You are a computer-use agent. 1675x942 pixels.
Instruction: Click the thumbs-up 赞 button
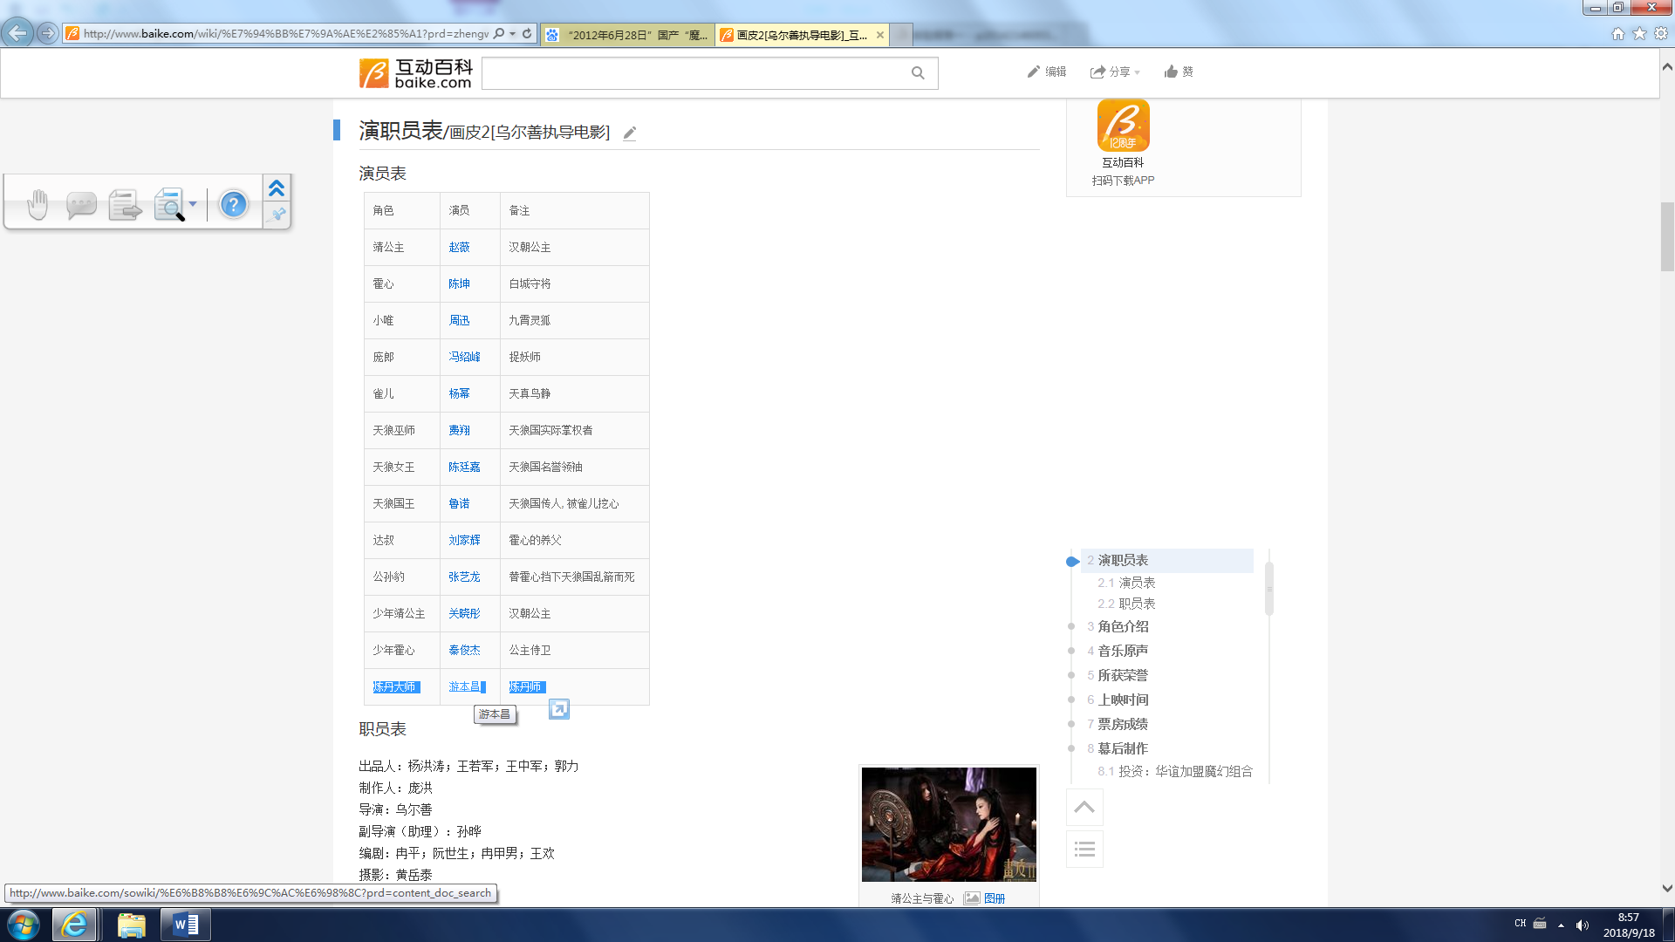1179,72
